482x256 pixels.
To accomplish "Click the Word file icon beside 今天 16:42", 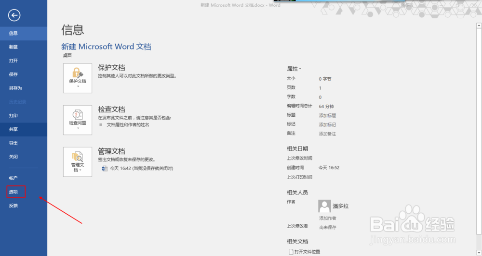I will point(105,169).
